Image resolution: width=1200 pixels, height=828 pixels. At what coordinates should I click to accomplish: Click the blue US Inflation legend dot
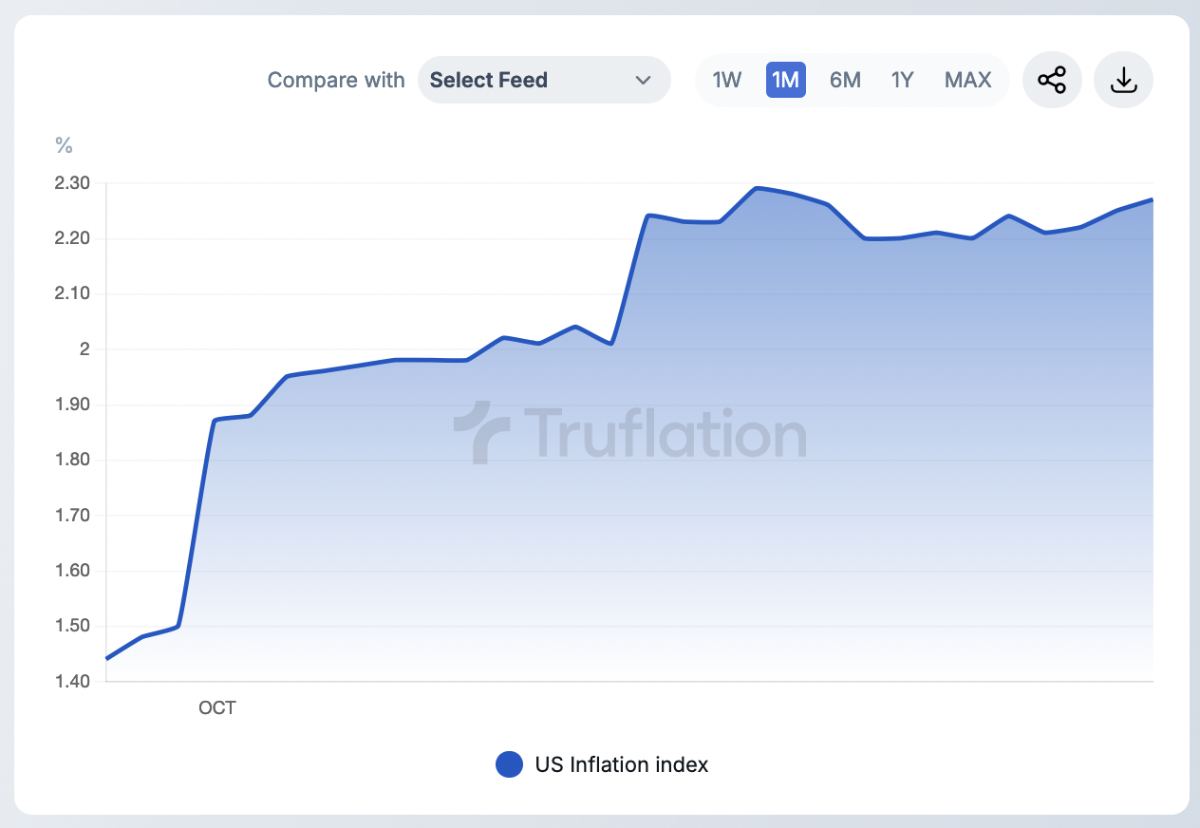pyautogui.click(x=510, y=764)
